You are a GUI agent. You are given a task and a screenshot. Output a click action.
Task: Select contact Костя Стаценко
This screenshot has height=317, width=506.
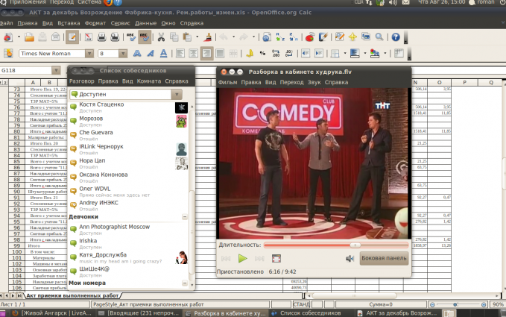[101, 104]
